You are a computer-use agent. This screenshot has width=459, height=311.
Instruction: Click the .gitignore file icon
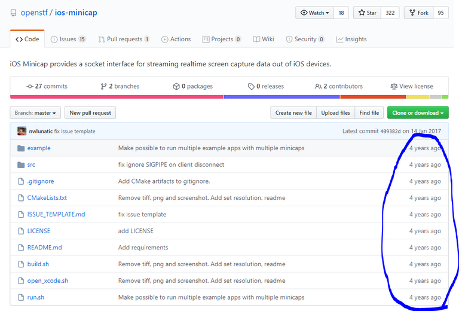click(x=21, y=181)
